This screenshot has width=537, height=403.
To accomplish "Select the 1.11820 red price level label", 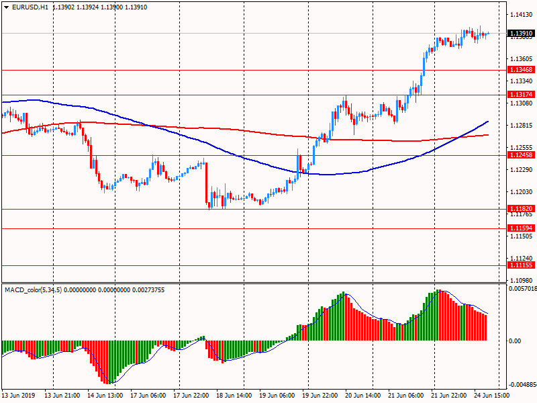I will (522, 209).
